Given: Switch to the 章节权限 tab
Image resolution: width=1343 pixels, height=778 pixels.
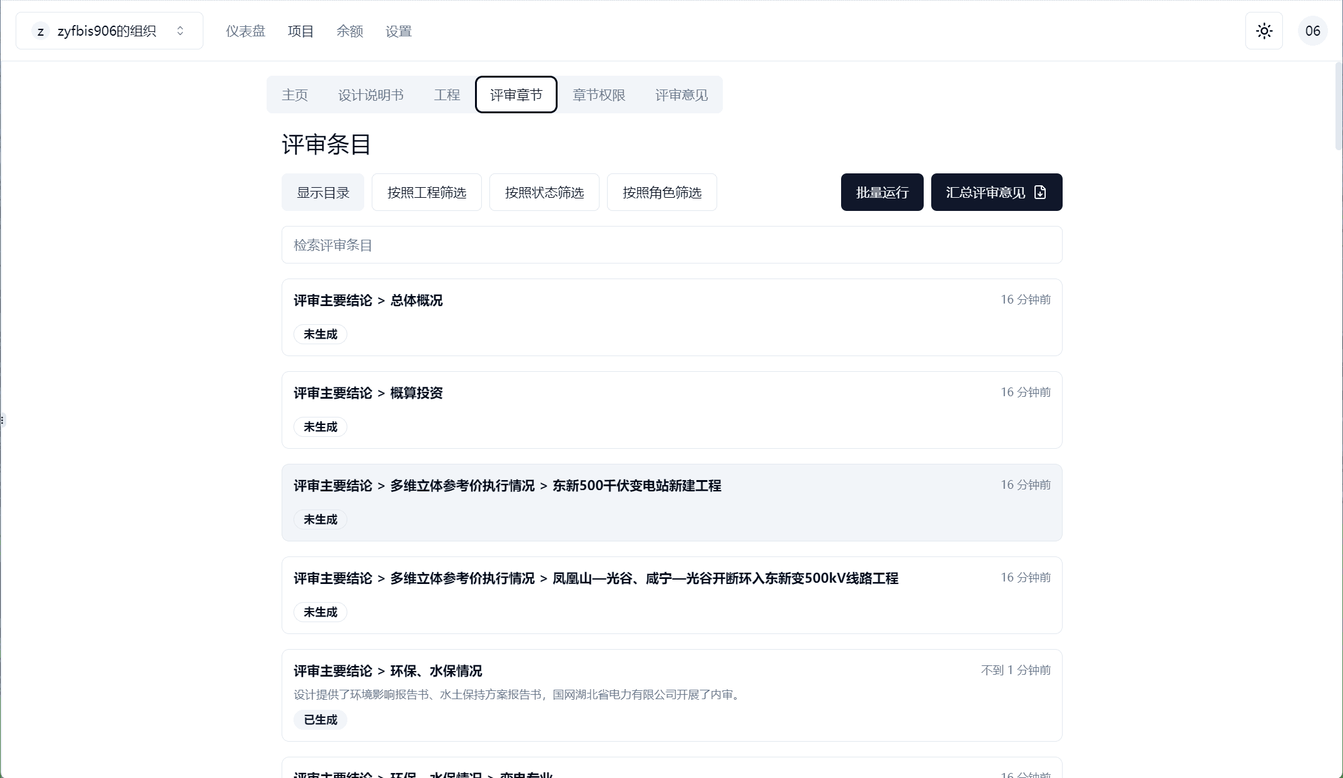Looking at the screenshot, I should (599, 95).
